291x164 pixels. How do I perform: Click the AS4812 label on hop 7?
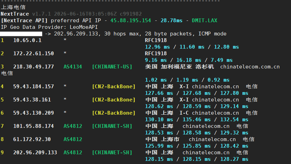[73, 126]
